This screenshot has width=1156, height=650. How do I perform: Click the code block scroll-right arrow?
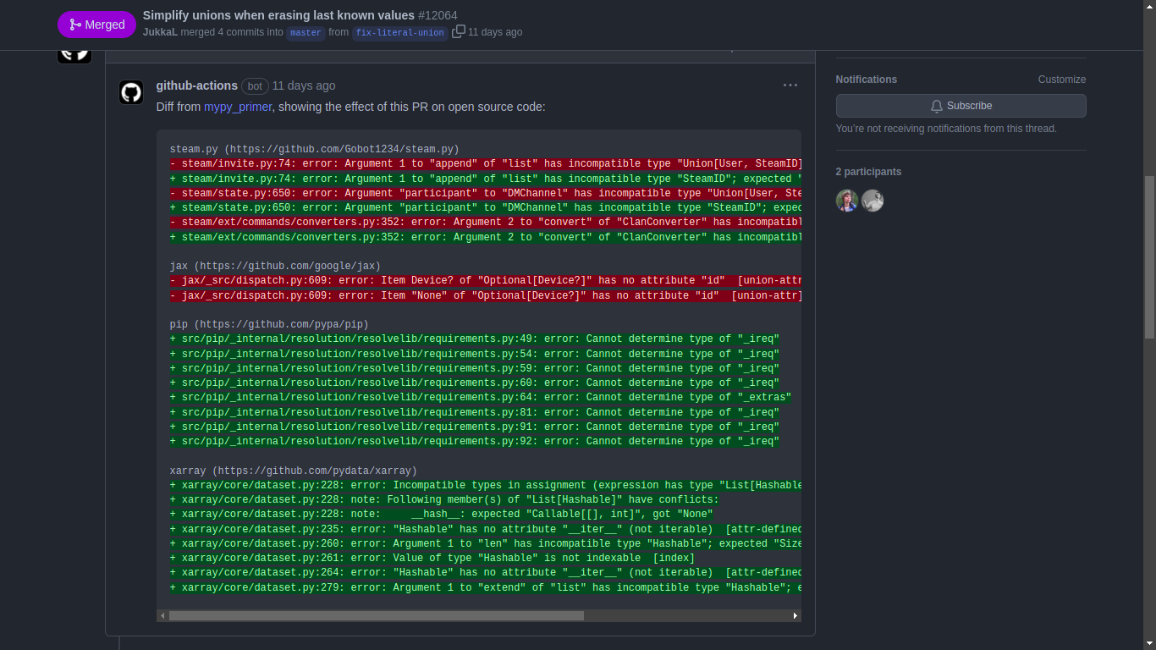[x=795, y=615]
